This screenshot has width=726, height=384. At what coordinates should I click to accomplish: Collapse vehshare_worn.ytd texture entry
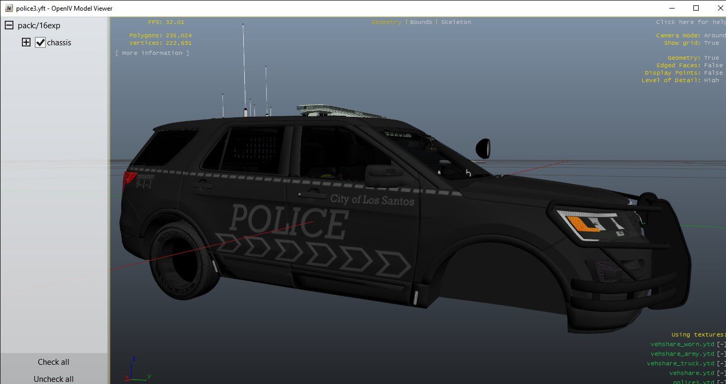[721, 345]
